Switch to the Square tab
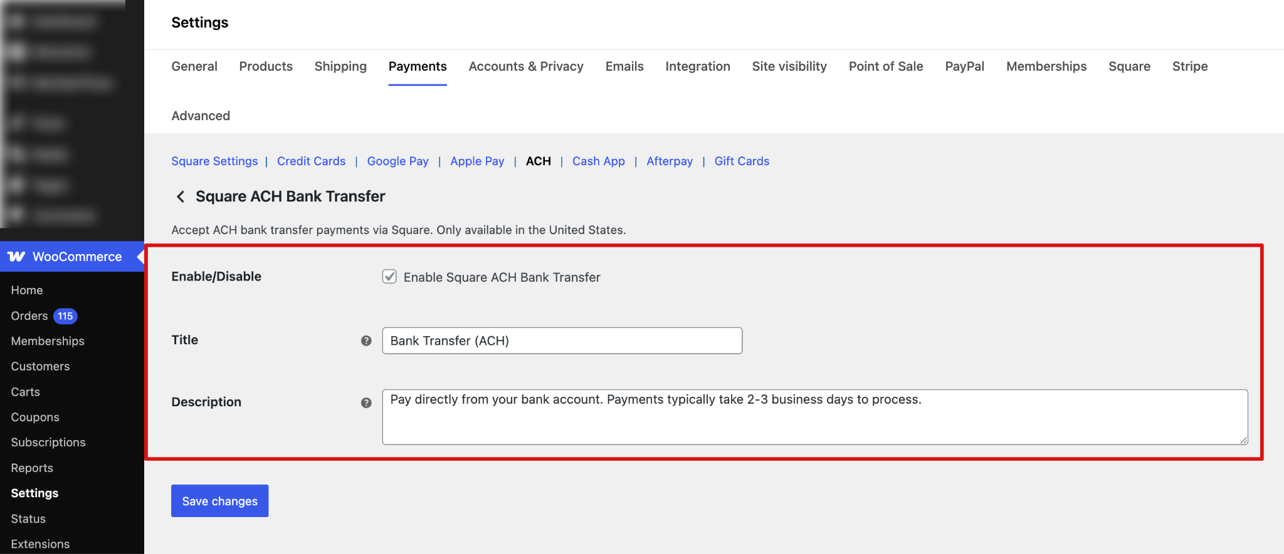This screenshot has height=554, width=1284. pos(1129,66)
